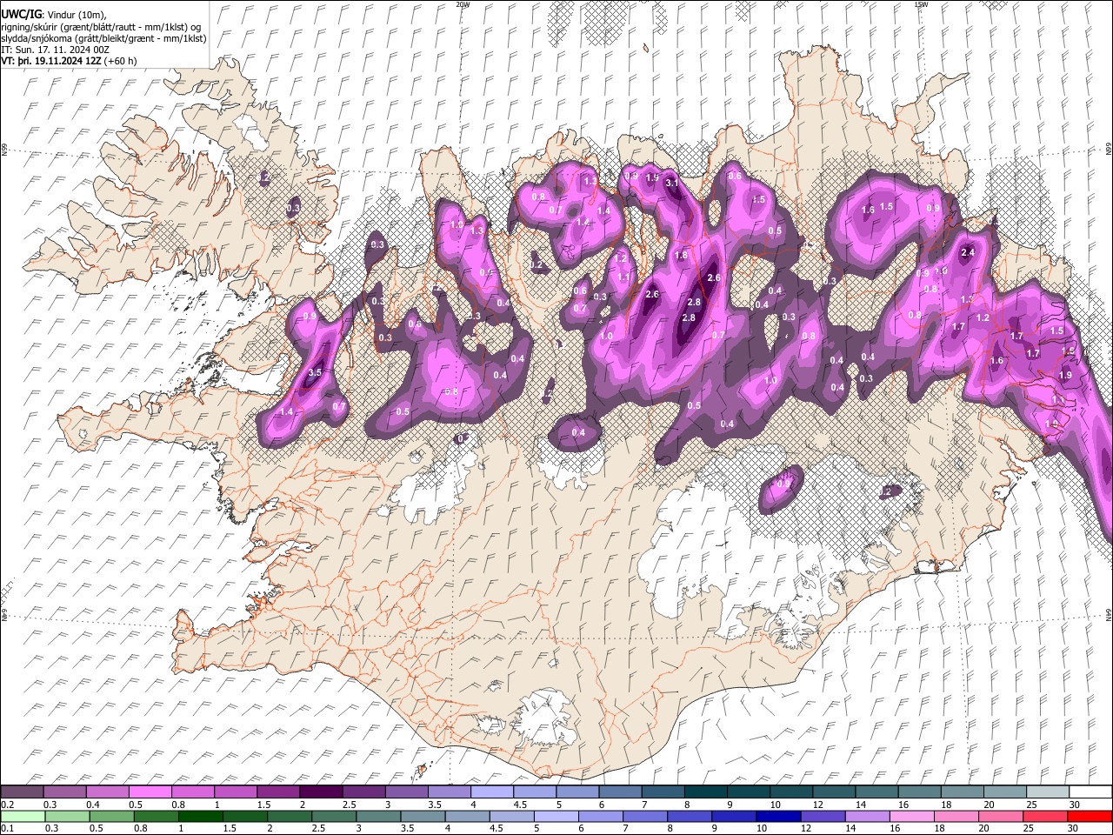
Task: Click the 'UWC/IG: Vindur (10m)' title text
Action: [54, 15]
